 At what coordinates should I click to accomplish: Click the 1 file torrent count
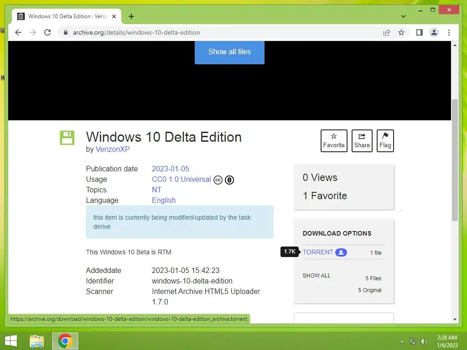tap(376, 252)
